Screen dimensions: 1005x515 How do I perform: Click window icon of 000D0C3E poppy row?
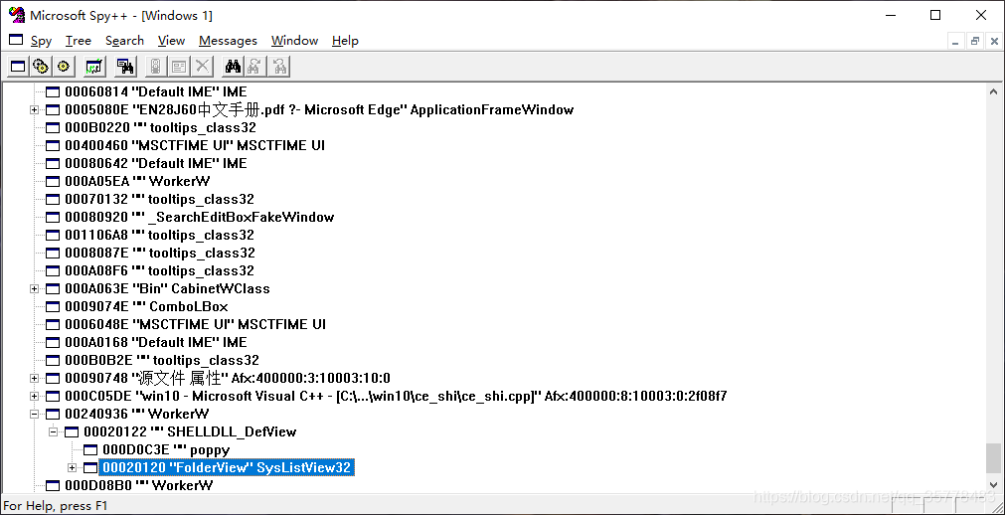[91, 449]
